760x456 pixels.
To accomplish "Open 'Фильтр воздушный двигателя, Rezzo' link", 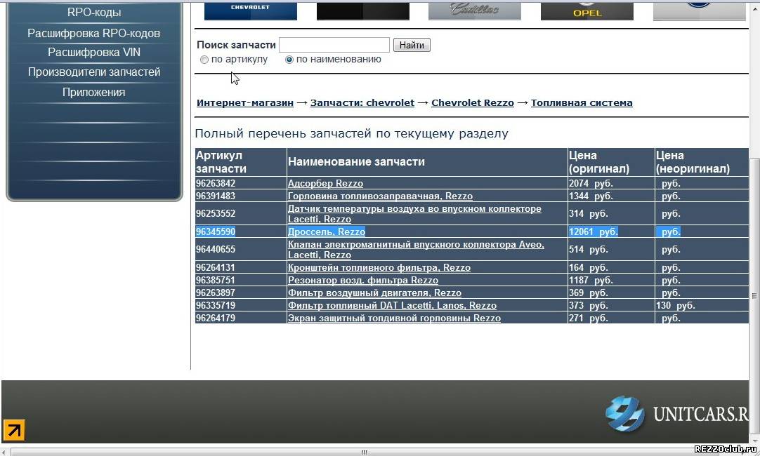I will [x=374, y=293].
